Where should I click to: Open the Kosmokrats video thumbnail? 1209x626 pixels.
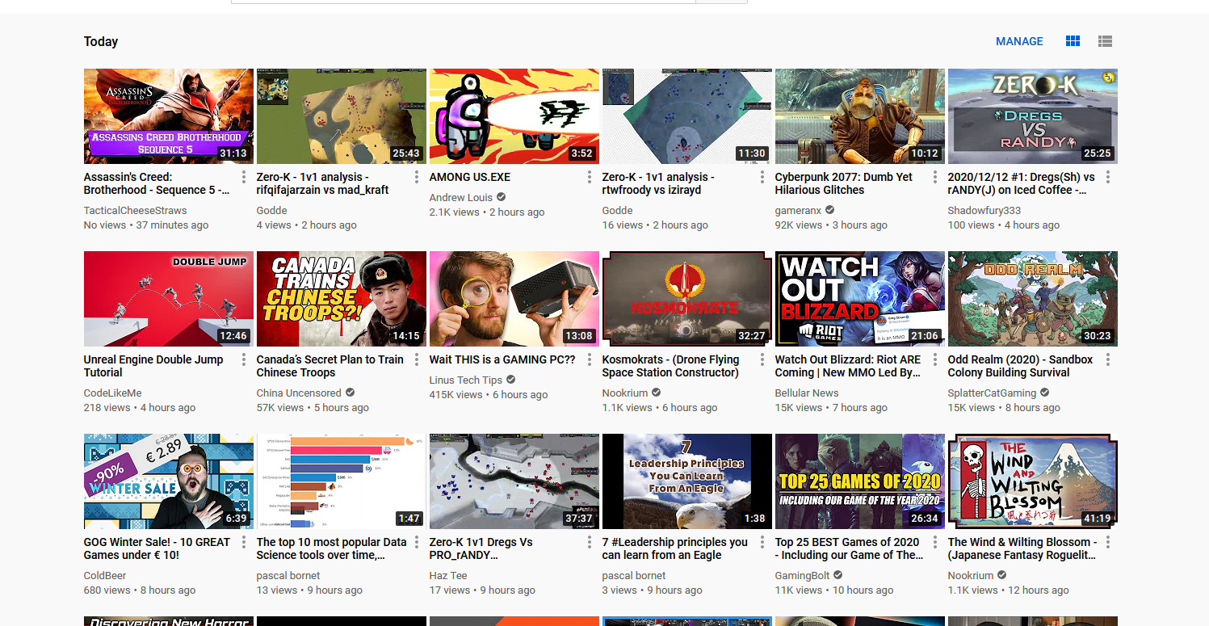[x=687, y=299]
